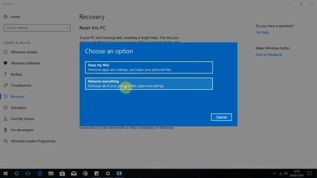Click the Find My Device icon
317x178 pixels.
(x=5, y=119)
